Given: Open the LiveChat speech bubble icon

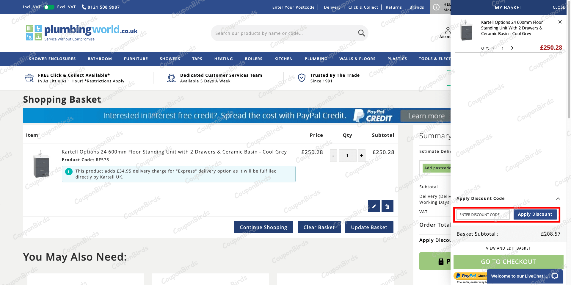Looking at the screenshot, I should click(555, 276).
